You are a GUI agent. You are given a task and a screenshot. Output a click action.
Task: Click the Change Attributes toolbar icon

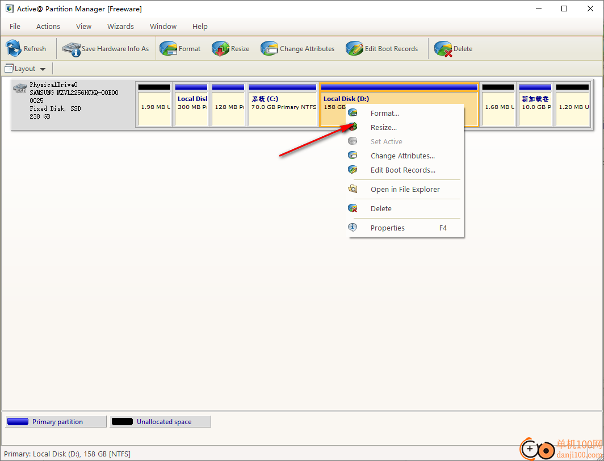coord(269,49)
